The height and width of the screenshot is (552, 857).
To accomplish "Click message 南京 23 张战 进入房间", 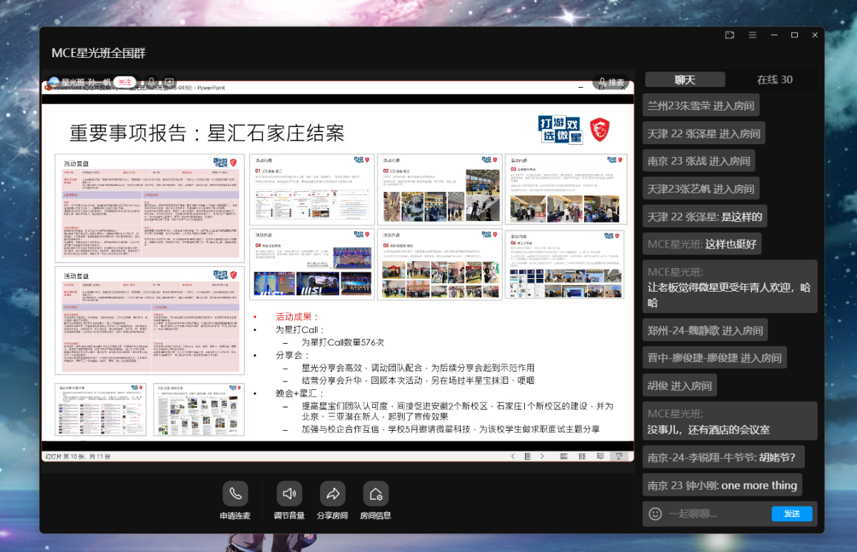I will 698,161.
